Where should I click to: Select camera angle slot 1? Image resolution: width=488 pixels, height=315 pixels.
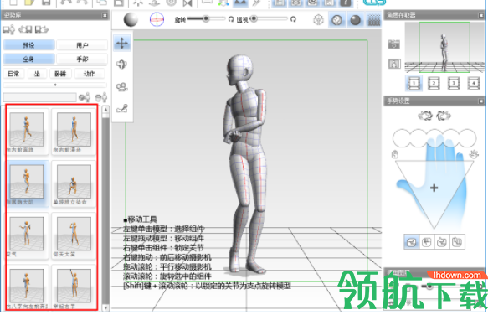pos(414,83)
